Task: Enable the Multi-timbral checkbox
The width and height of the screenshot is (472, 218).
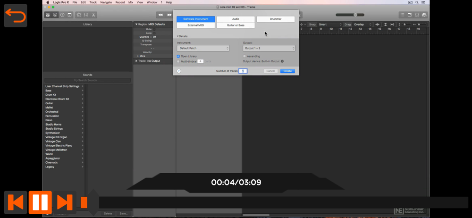Action: click(178, 61)
